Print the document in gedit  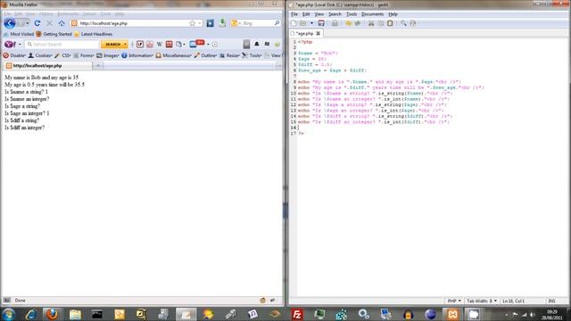(x=335, y=23)
